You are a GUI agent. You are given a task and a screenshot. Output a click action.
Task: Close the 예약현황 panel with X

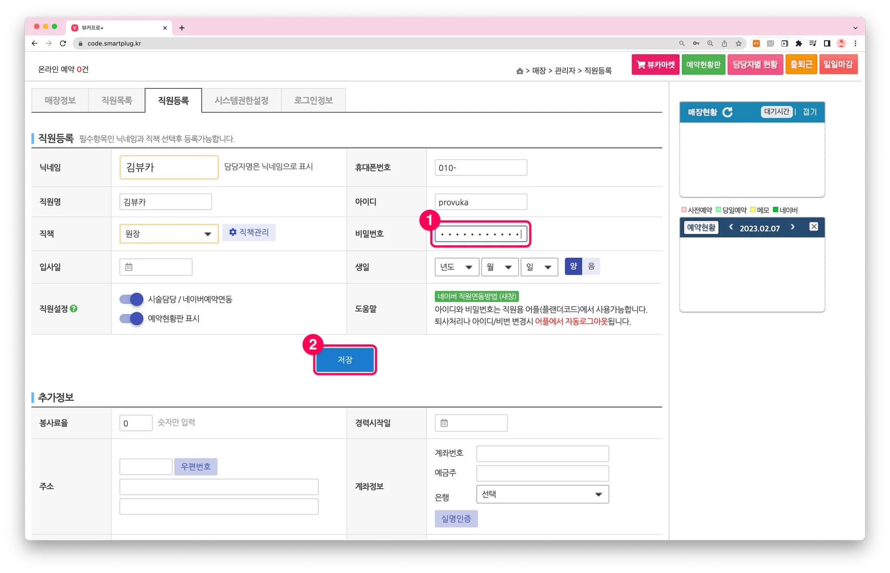click(814, 227)
